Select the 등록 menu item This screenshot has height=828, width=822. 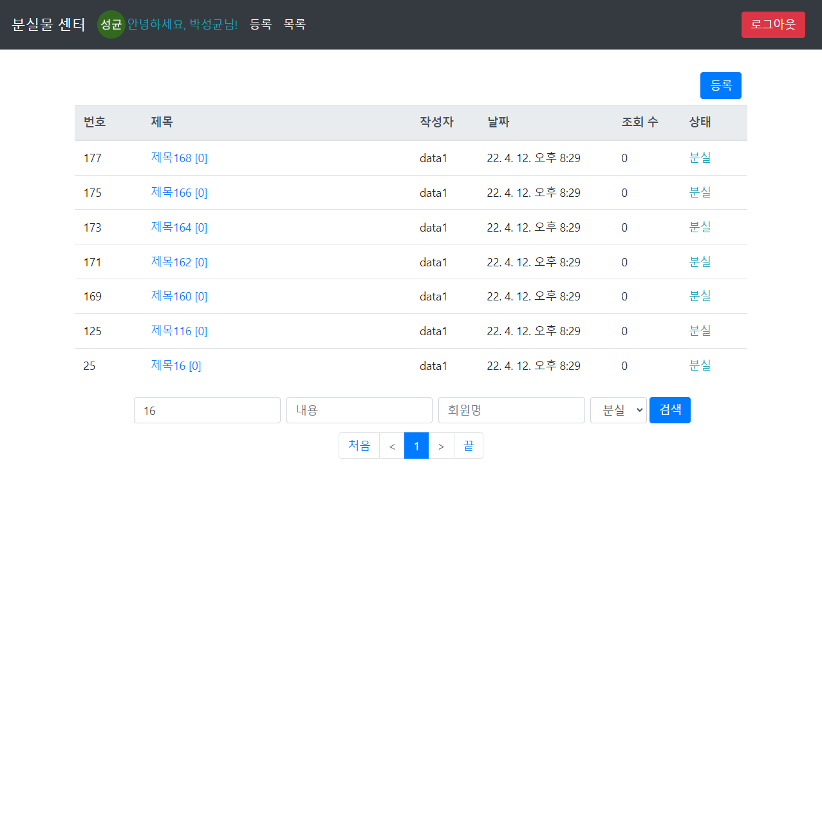click(261, 24)
